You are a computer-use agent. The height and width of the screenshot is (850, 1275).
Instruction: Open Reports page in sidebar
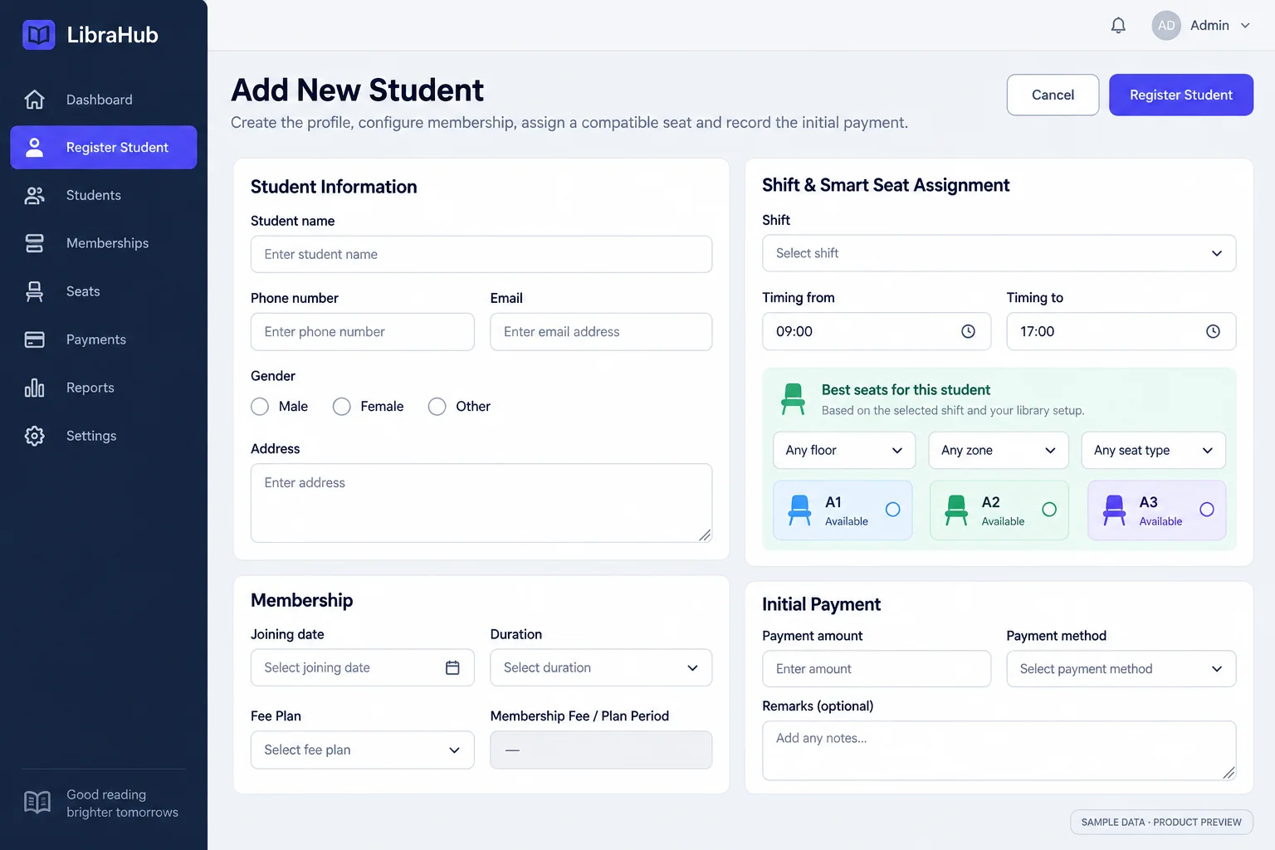[103, 388]
